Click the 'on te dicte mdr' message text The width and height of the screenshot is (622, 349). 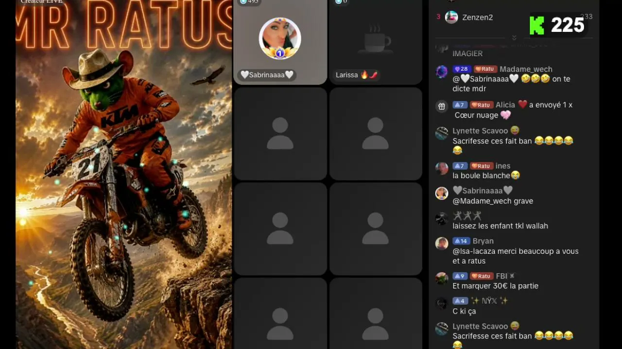[511, 84]
